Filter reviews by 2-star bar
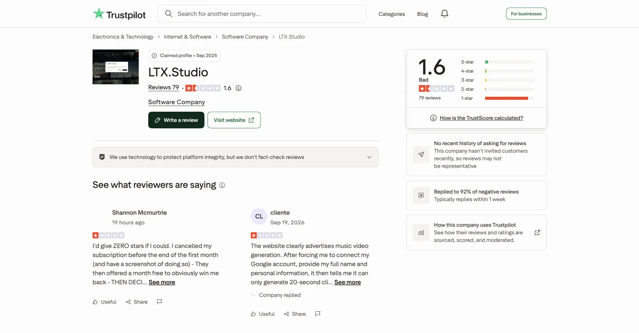The width and height of the screenshot is (639, 333). click(x=497, y=89)
